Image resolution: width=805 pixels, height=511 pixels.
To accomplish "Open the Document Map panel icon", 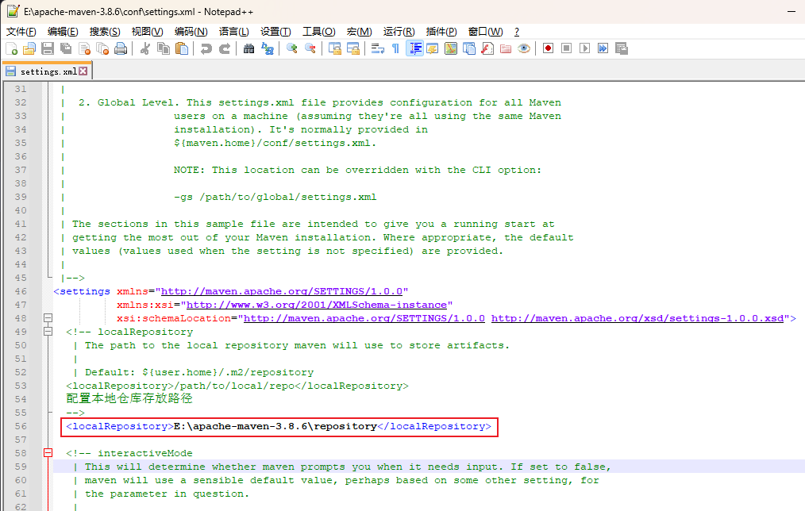I will 451,48.
